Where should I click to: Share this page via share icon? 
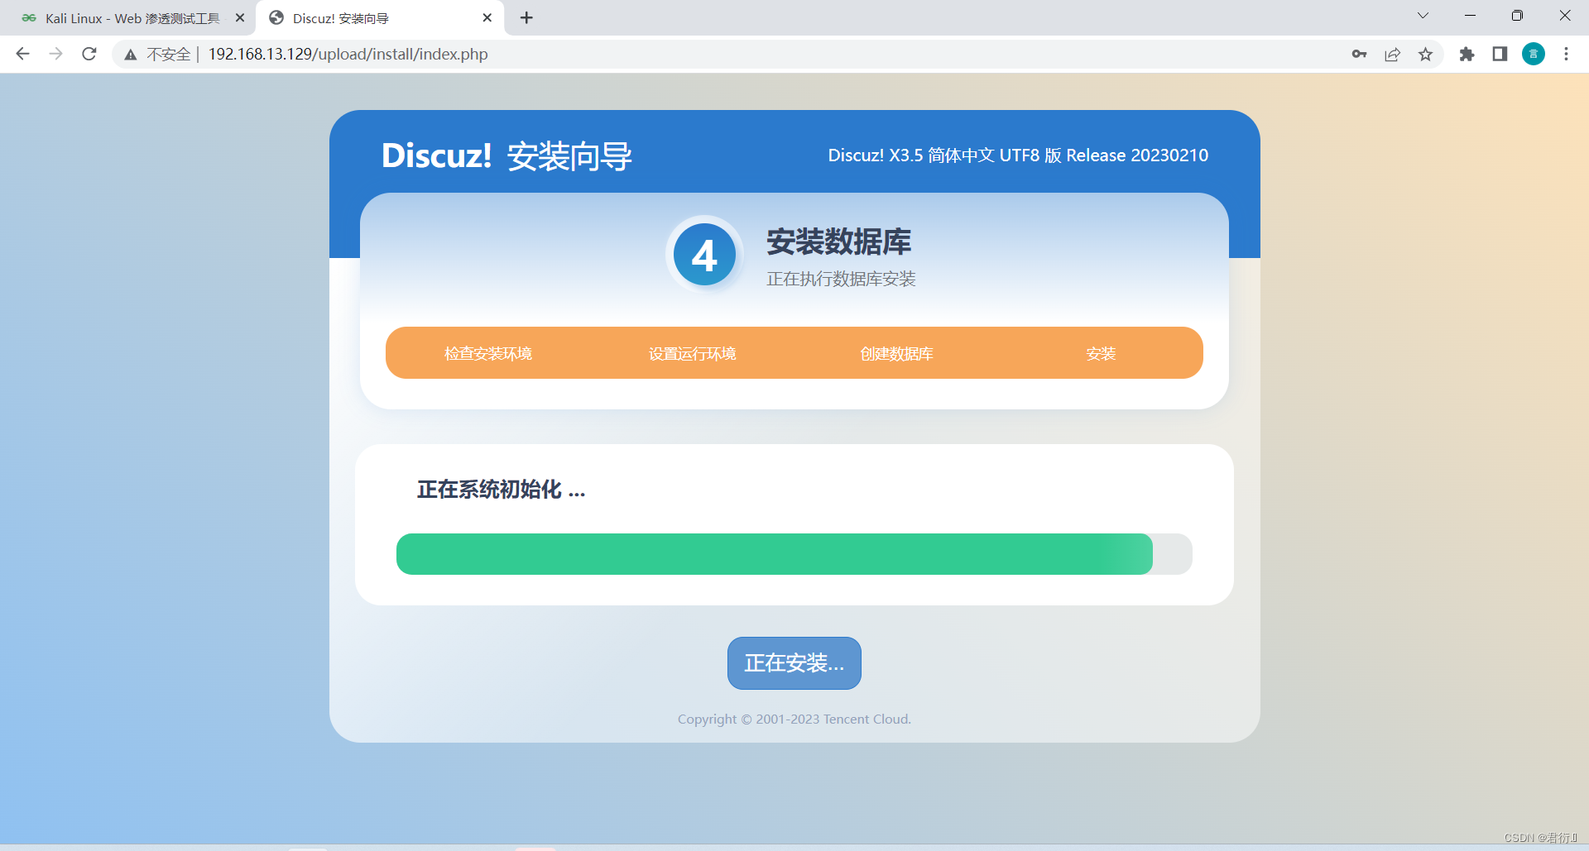1392,54
